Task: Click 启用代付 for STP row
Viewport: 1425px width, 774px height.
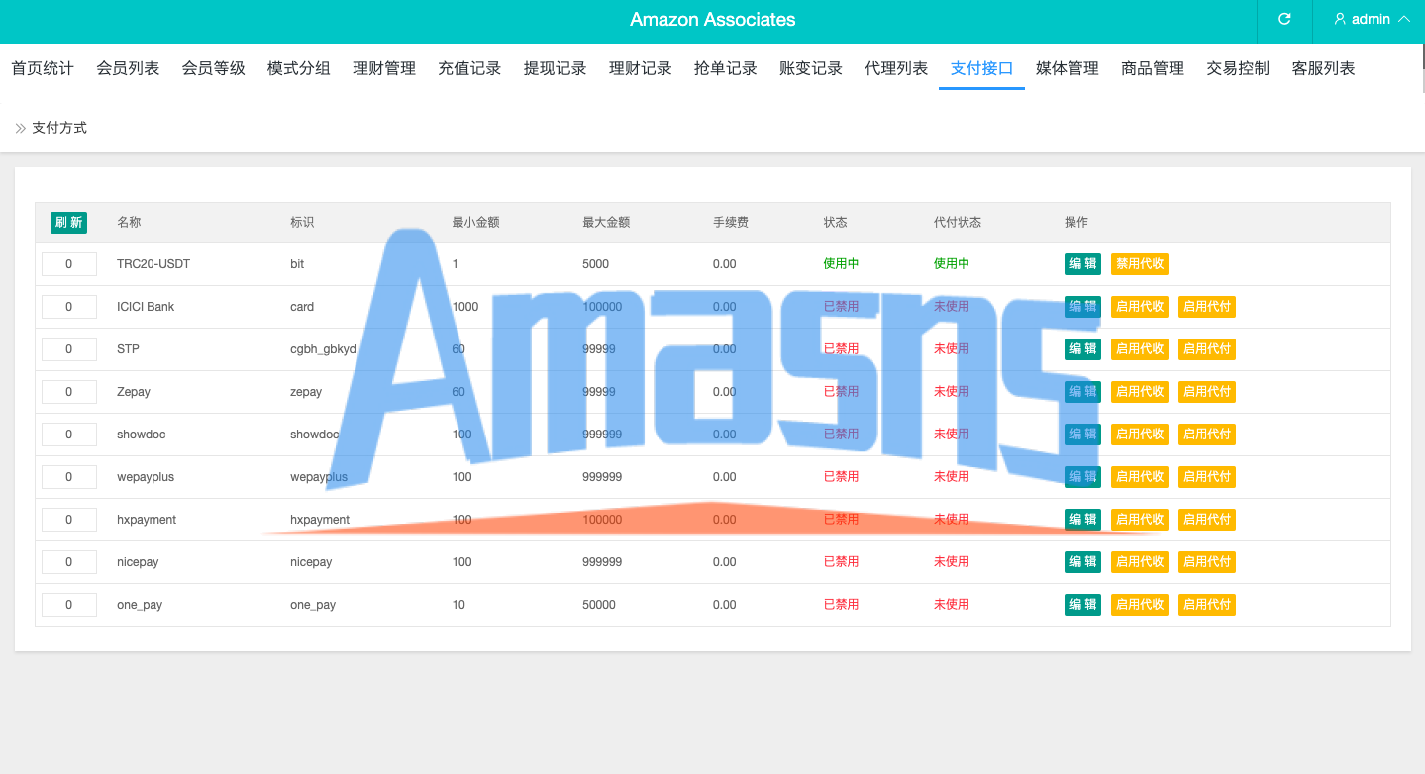Action: coord(1207,348)
